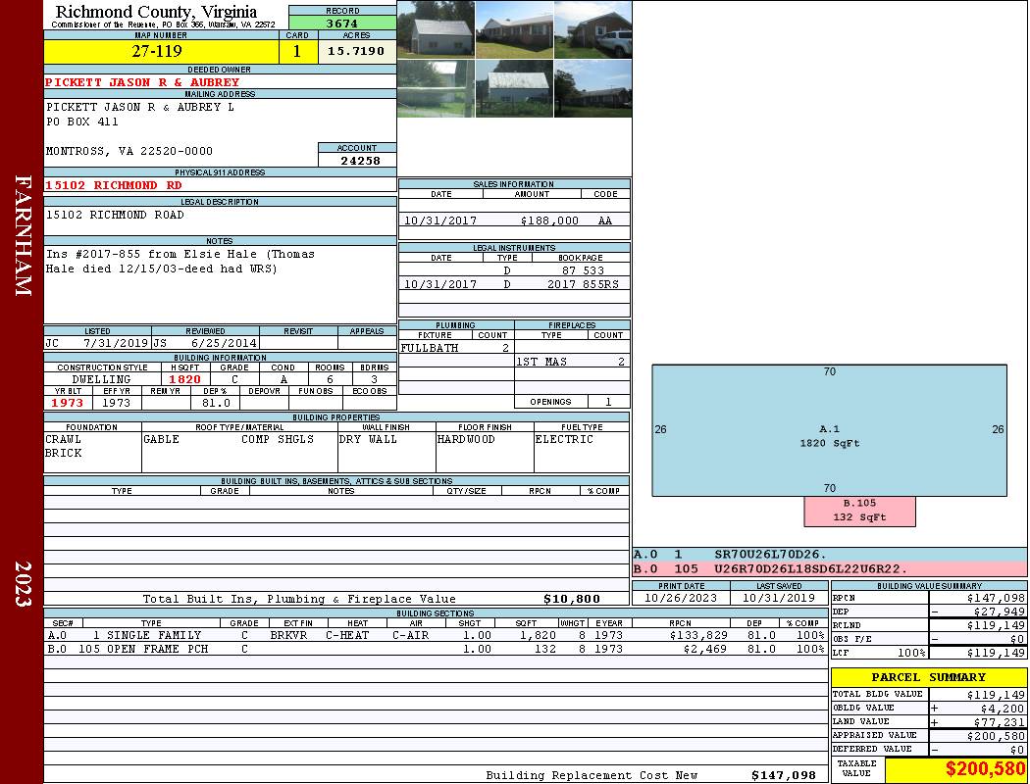Click the acres value 15.7190
This screenshot has height=784, width=1030.
(356, 51)
